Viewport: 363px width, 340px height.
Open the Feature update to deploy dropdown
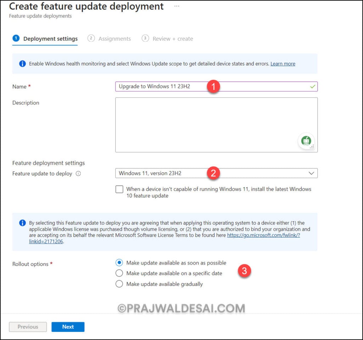[216, 173]
